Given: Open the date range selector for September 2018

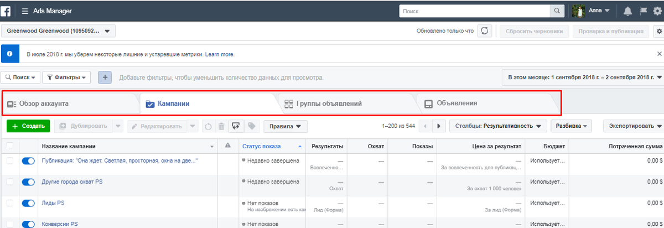Looking at the screenshot, I should click(x=582, y=77).
